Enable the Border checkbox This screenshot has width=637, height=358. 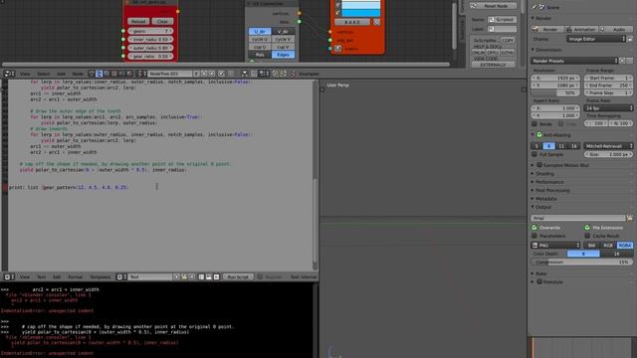click(x=534, y=123)
